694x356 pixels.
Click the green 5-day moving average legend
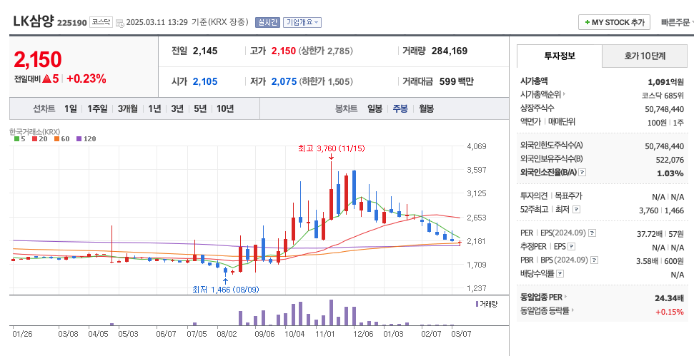(x=20, y=138)
